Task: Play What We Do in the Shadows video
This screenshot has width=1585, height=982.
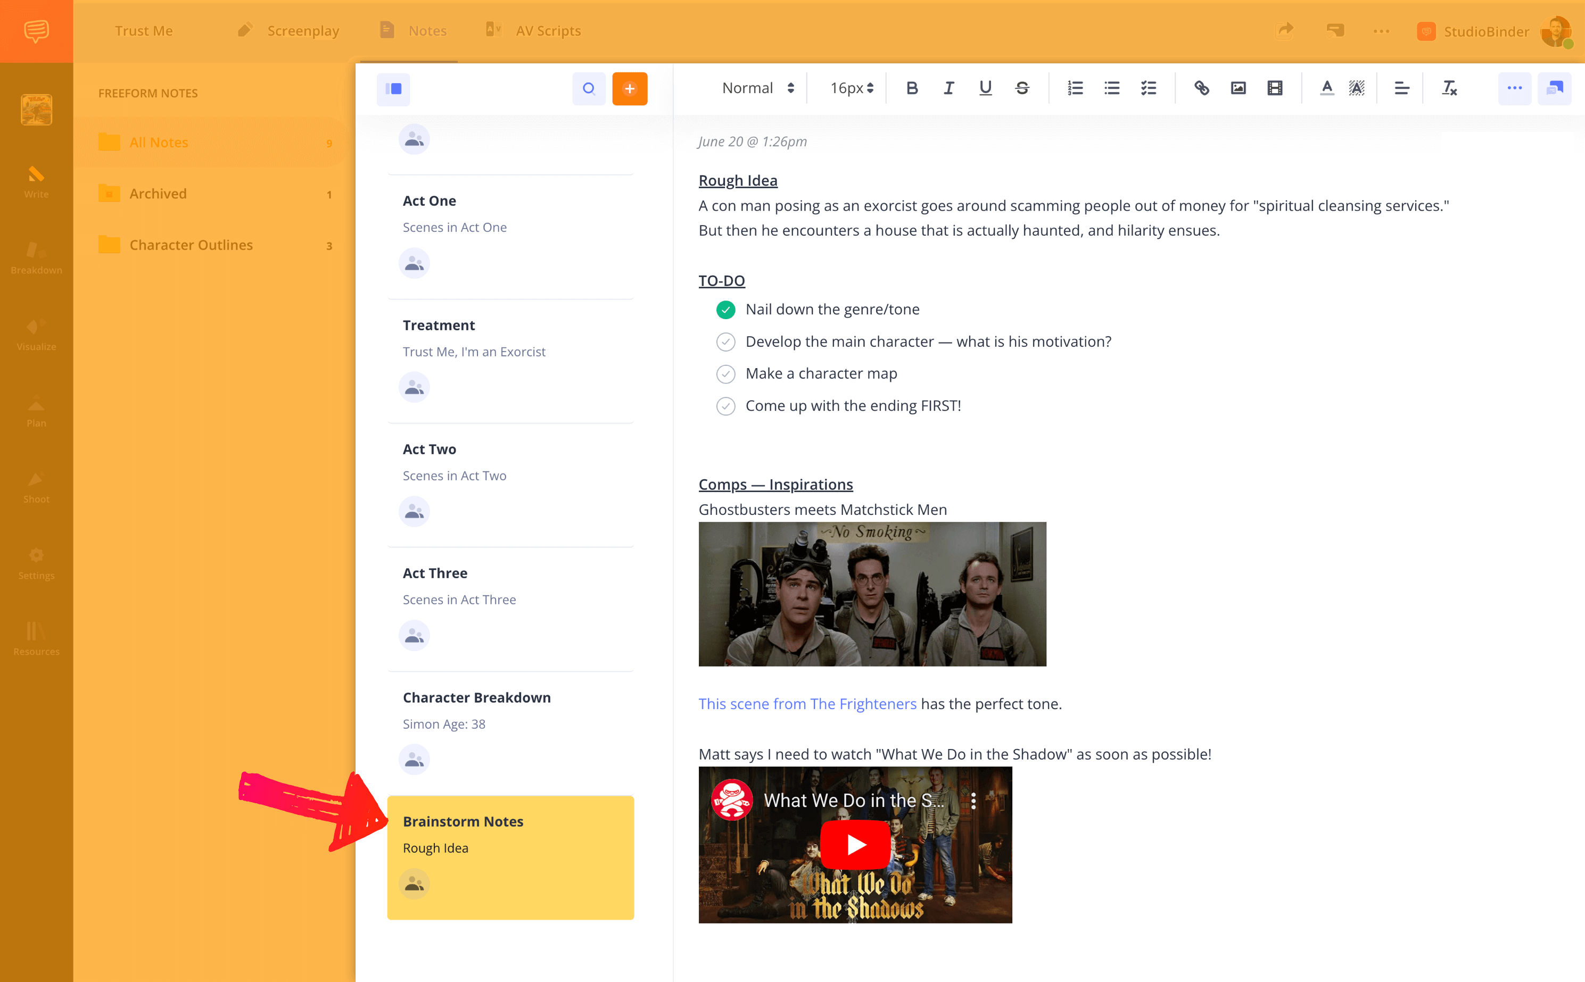Action: 855,844
